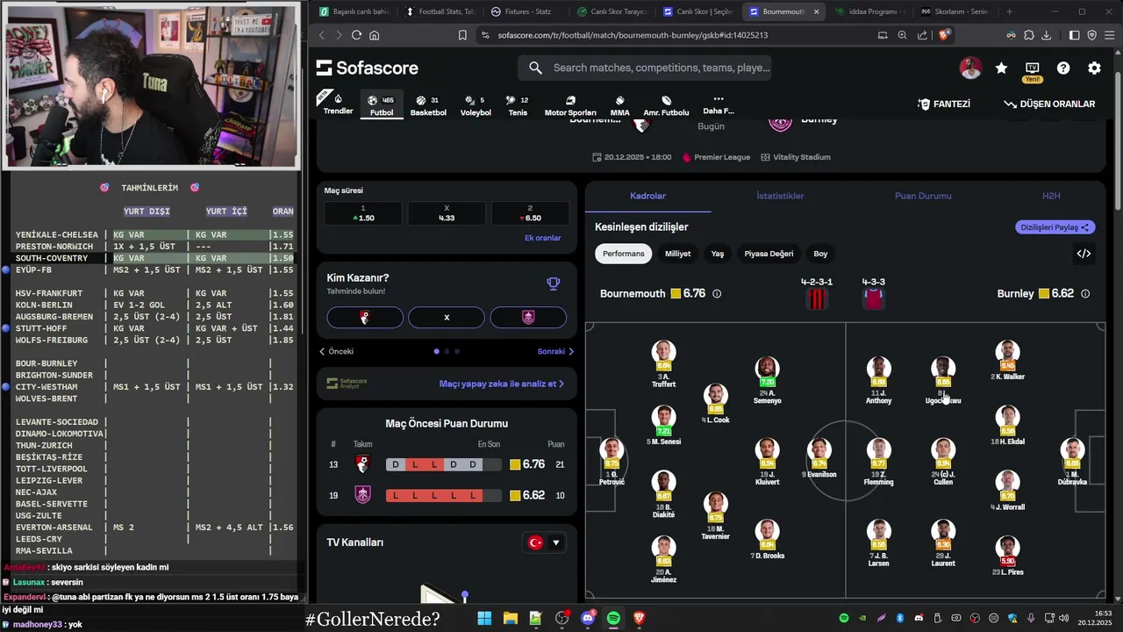1123x632 pixels.
Task: Open the TV schedule icon labeled Yeni
Action: point(1032,70)
